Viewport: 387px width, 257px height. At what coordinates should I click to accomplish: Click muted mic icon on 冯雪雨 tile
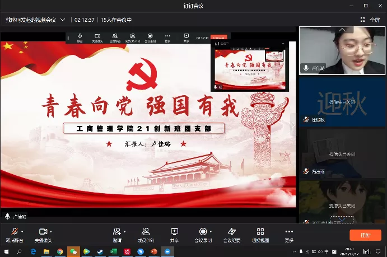pos(306,171)
